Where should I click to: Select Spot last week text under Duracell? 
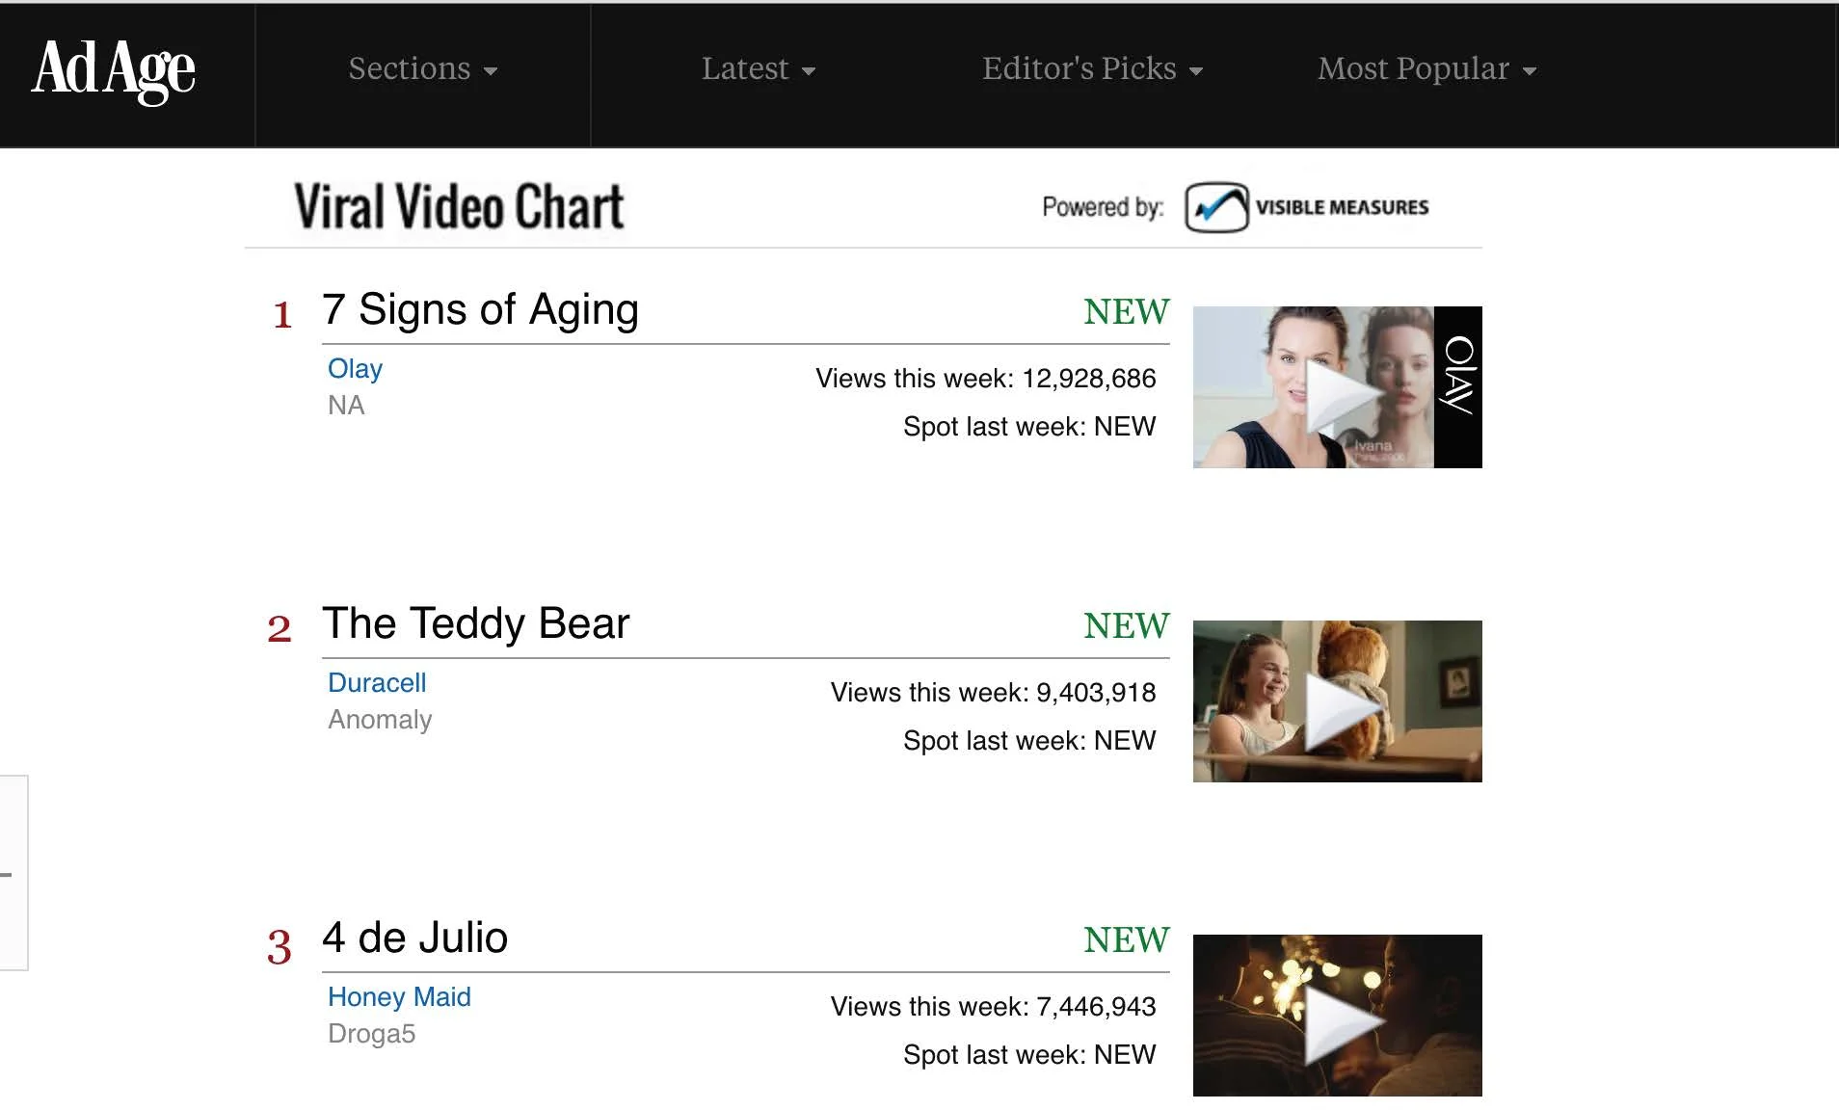[x=1029, y=741]
